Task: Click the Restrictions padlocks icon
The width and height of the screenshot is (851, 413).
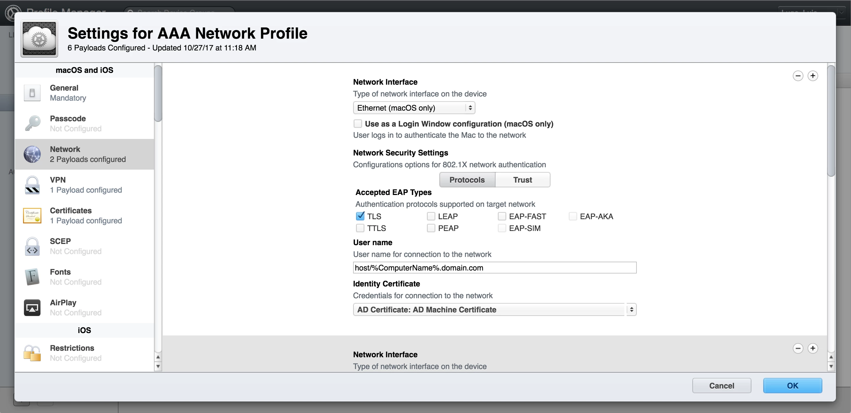Action: [x=33, y=353]
